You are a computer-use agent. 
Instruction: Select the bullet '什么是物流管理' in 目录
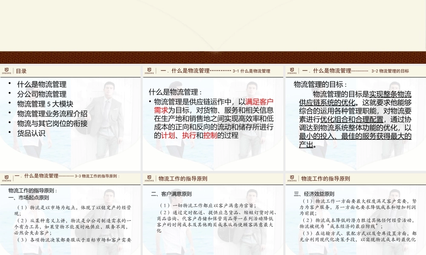click(42, 84)
